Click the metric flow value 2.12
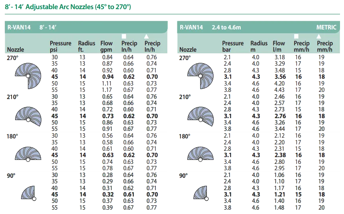Screen dimensions: 344x214 pyautogui.click(x=280, y=136)
